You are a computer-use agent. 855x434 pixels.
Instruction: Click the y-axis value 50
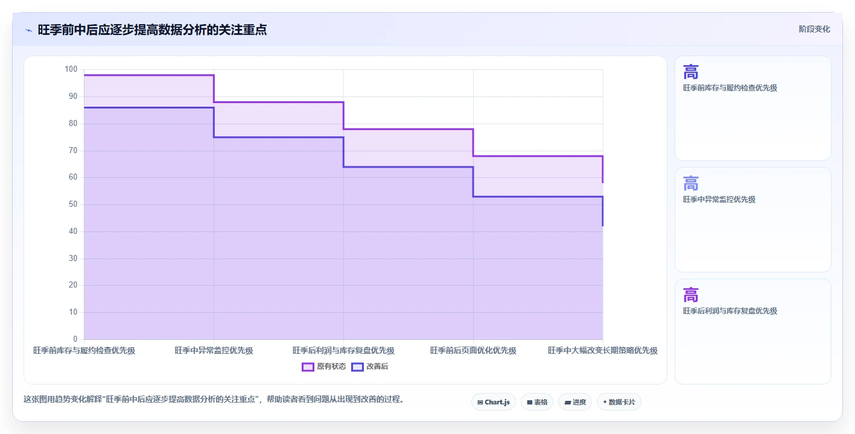pos(73,204)
